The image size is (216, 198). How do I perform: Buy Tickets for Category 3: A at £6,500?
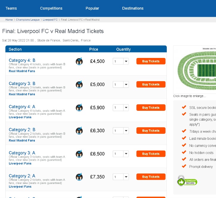151,154
